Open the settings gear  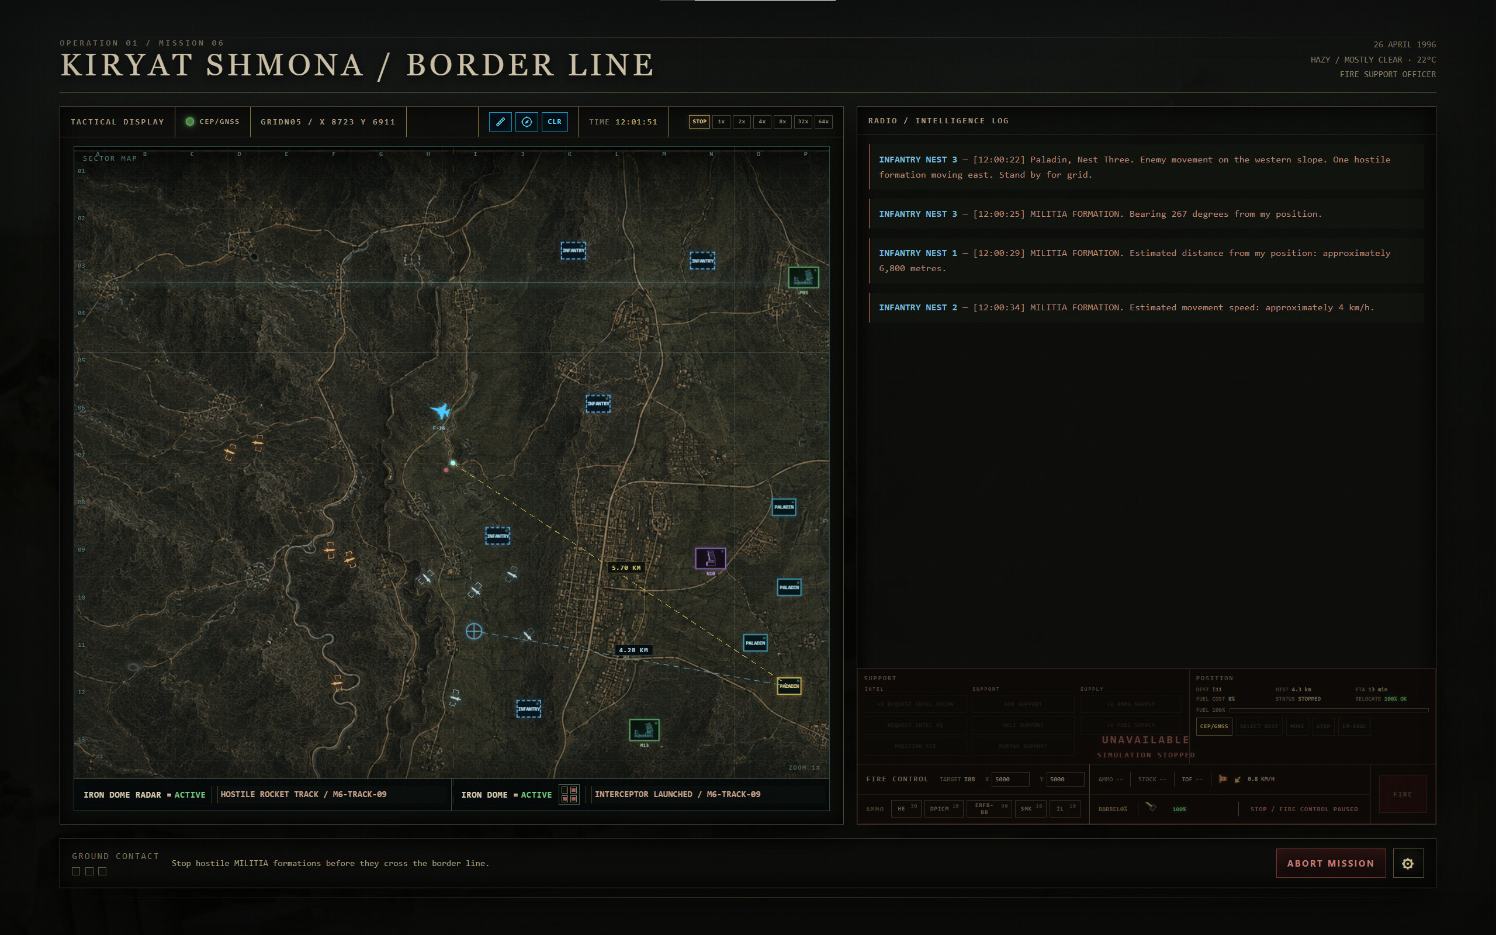point(1408,863)
